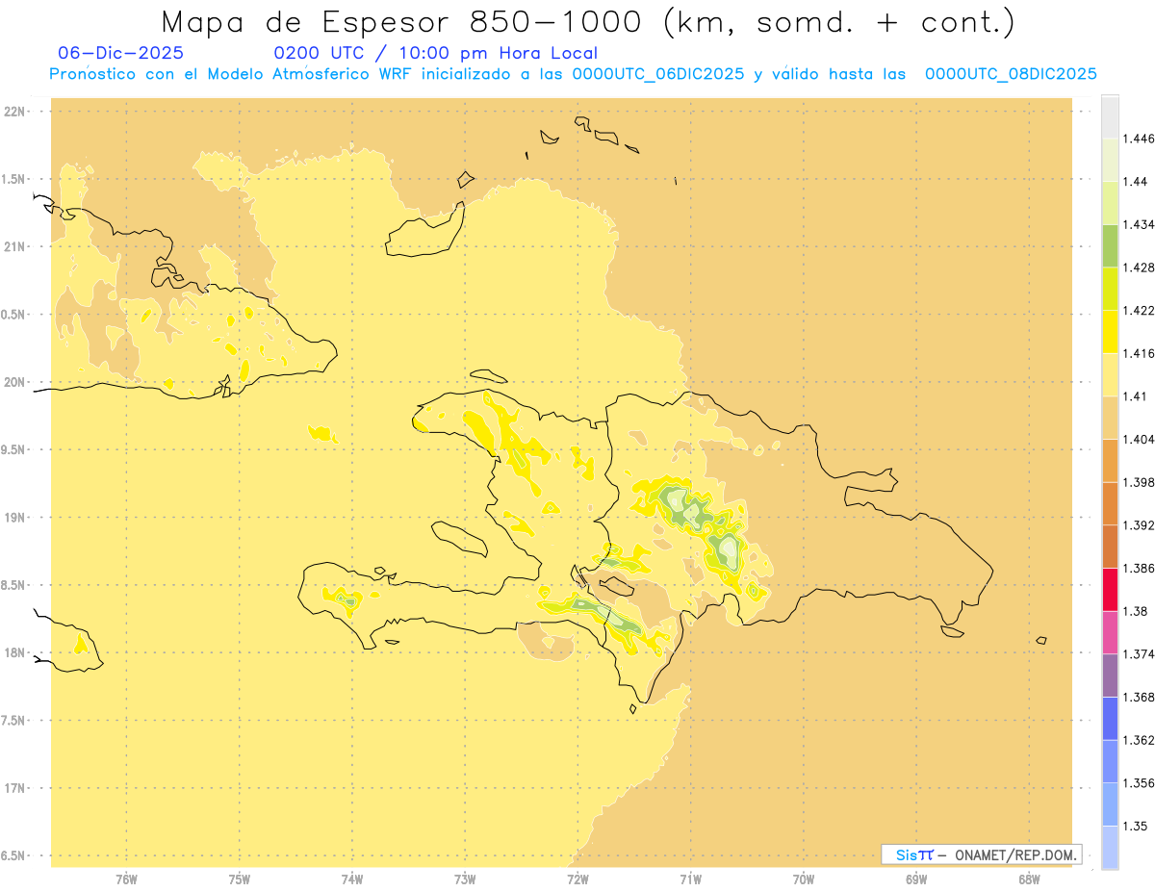Click the legend value '1.362'
Image resolution: width=1155 pixels, height=892 pixels.
pyautogui.click(x=1138, y=740)
